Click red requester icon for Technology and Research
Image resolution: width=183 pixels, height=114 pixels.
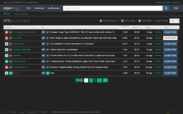(6, 32)
